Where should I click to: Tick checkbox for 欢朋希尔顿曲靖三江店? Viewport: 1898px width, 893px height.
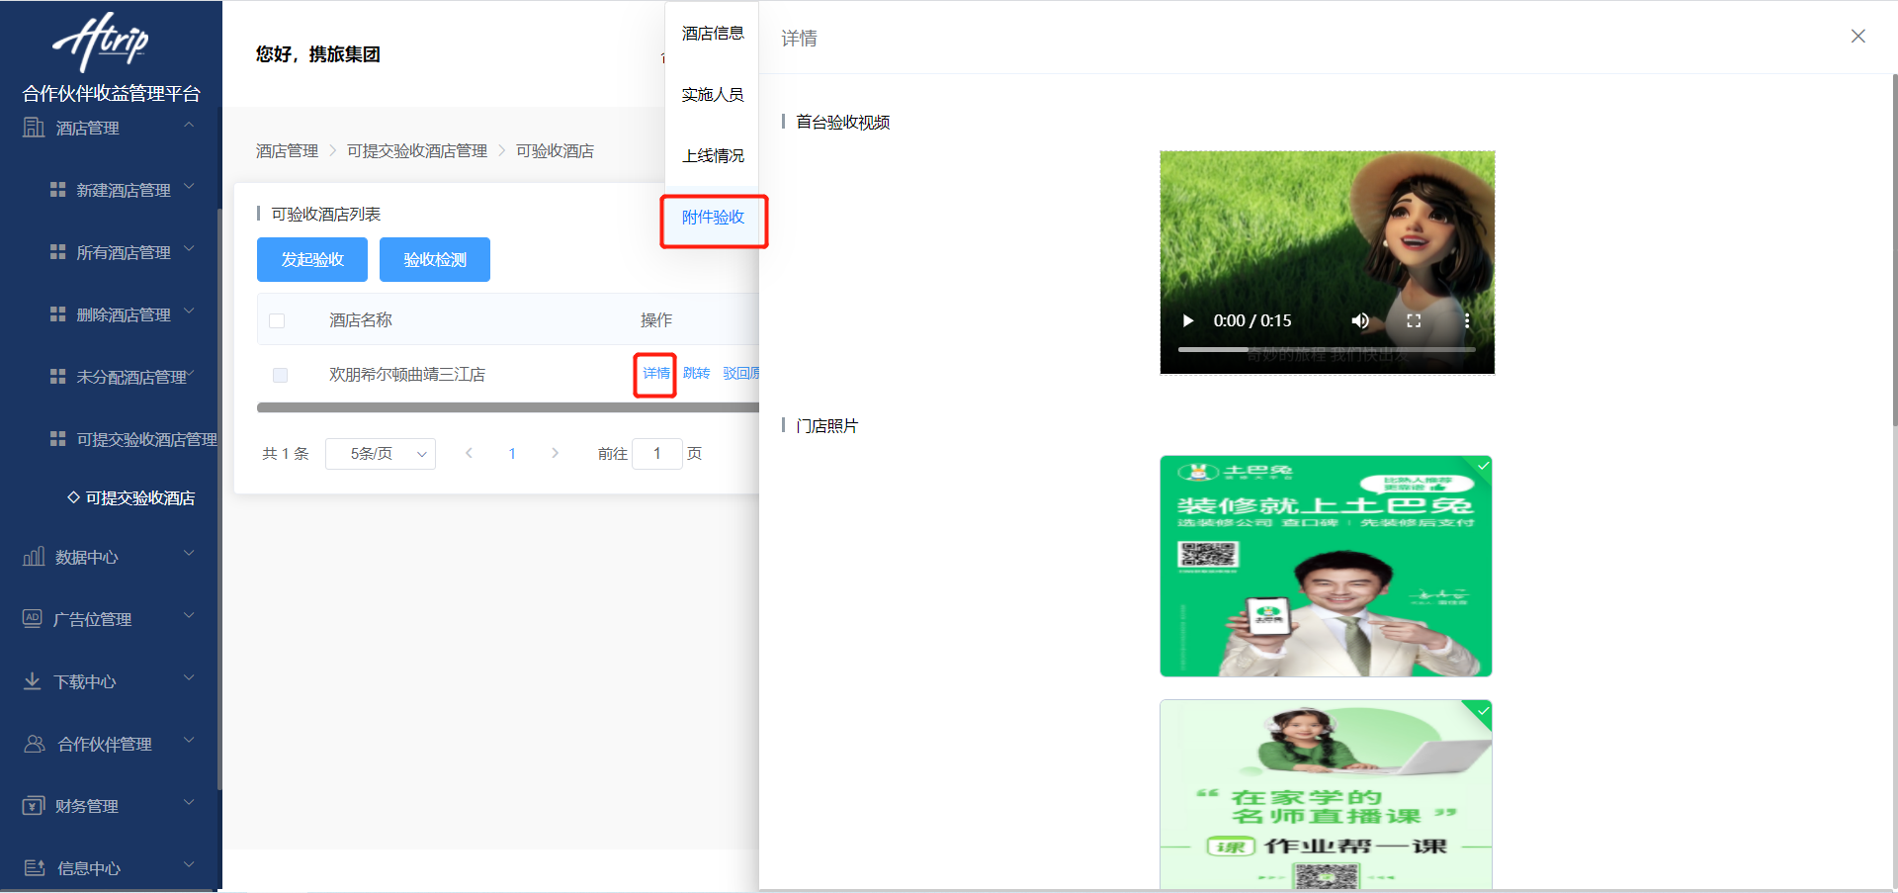click(x=280, y=375)
